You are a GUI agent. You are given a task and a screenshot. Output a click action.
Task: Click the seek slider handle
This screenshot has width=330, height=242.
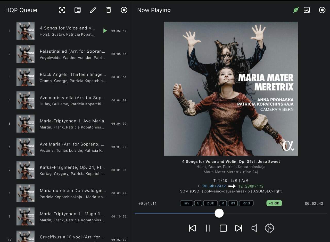click(219, 213)
